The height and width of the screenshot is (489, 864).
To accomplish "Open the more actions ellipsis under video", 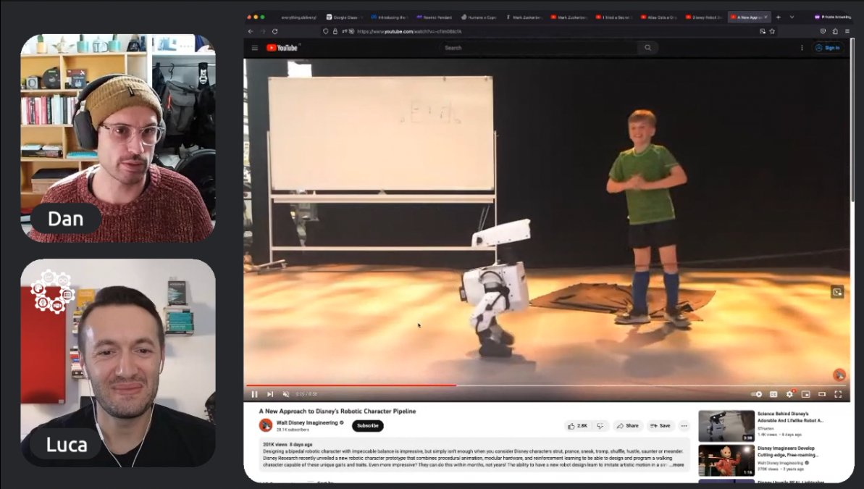I will click(684, 426).
